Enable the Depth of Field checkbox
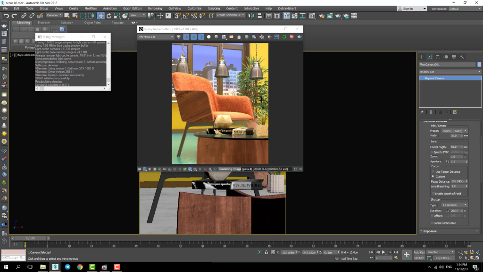The width and height of the screenshot is (483, 272). click(433, 194)
